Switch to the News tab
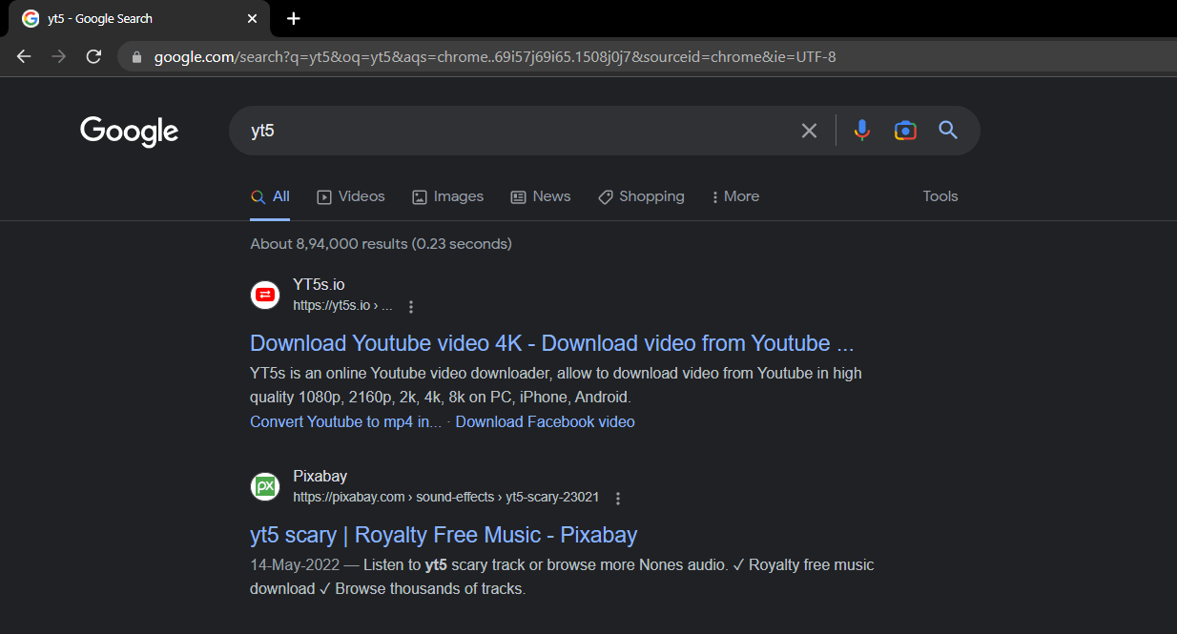This screenshot has height=634, width=1177. click(541, 196)
